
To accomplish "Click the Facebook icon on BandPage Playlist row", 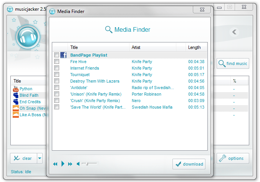I will click(63, 55).
